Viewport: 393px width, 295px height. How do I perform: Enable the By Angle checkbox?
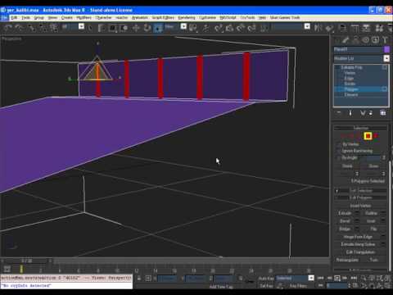click(339, 158)
